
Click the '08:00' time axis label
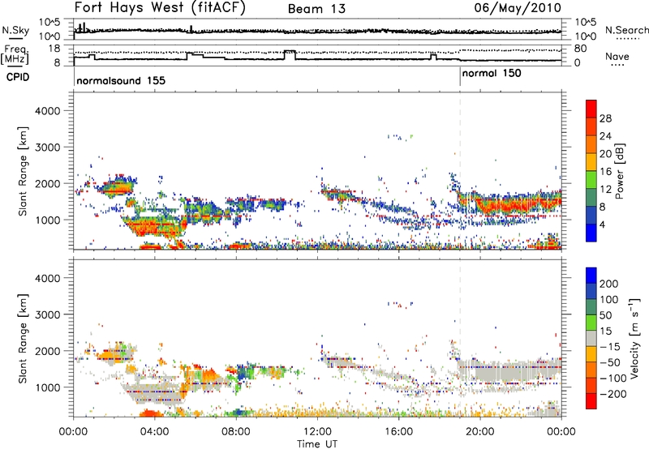click(x=236, y=432)
